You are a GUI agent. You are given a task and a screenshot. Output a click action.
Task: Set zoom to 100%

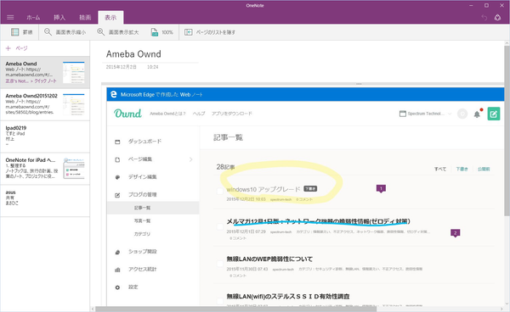(162, 32)
